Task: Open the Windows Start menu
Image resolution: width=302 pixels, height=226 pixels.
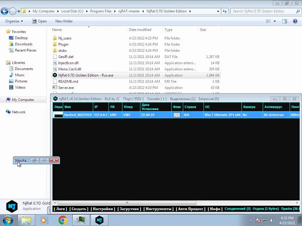Action: [8, 220]
